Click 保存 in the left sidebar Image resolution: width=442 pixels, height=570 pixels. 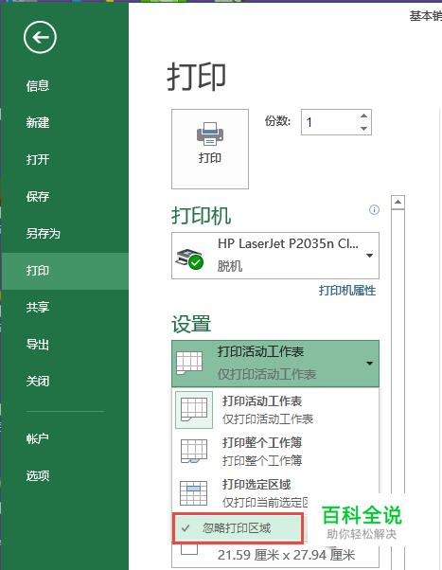(38, 197)
